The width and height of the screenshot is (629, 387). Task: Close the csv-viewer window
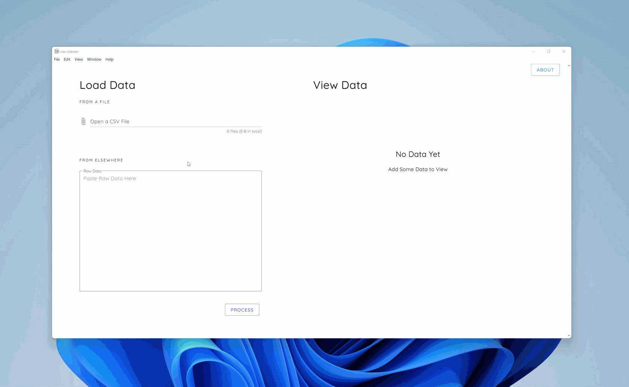coord(564,52)
